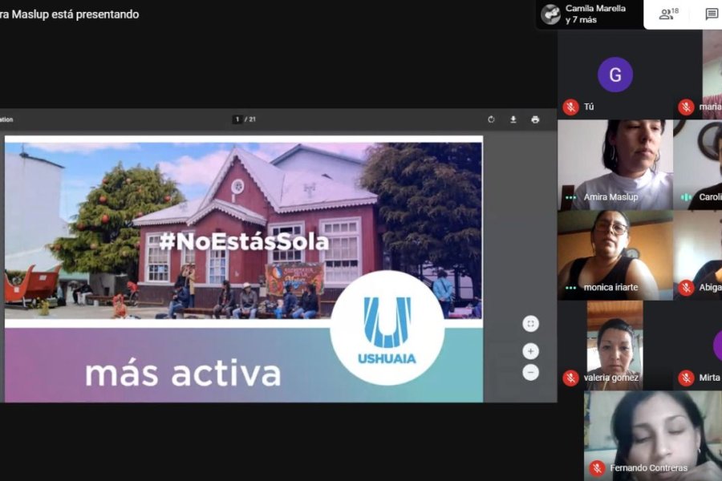Zoom in on the presented PDF
The width and height of the screenshot is (722, 481).
[530, 352]
